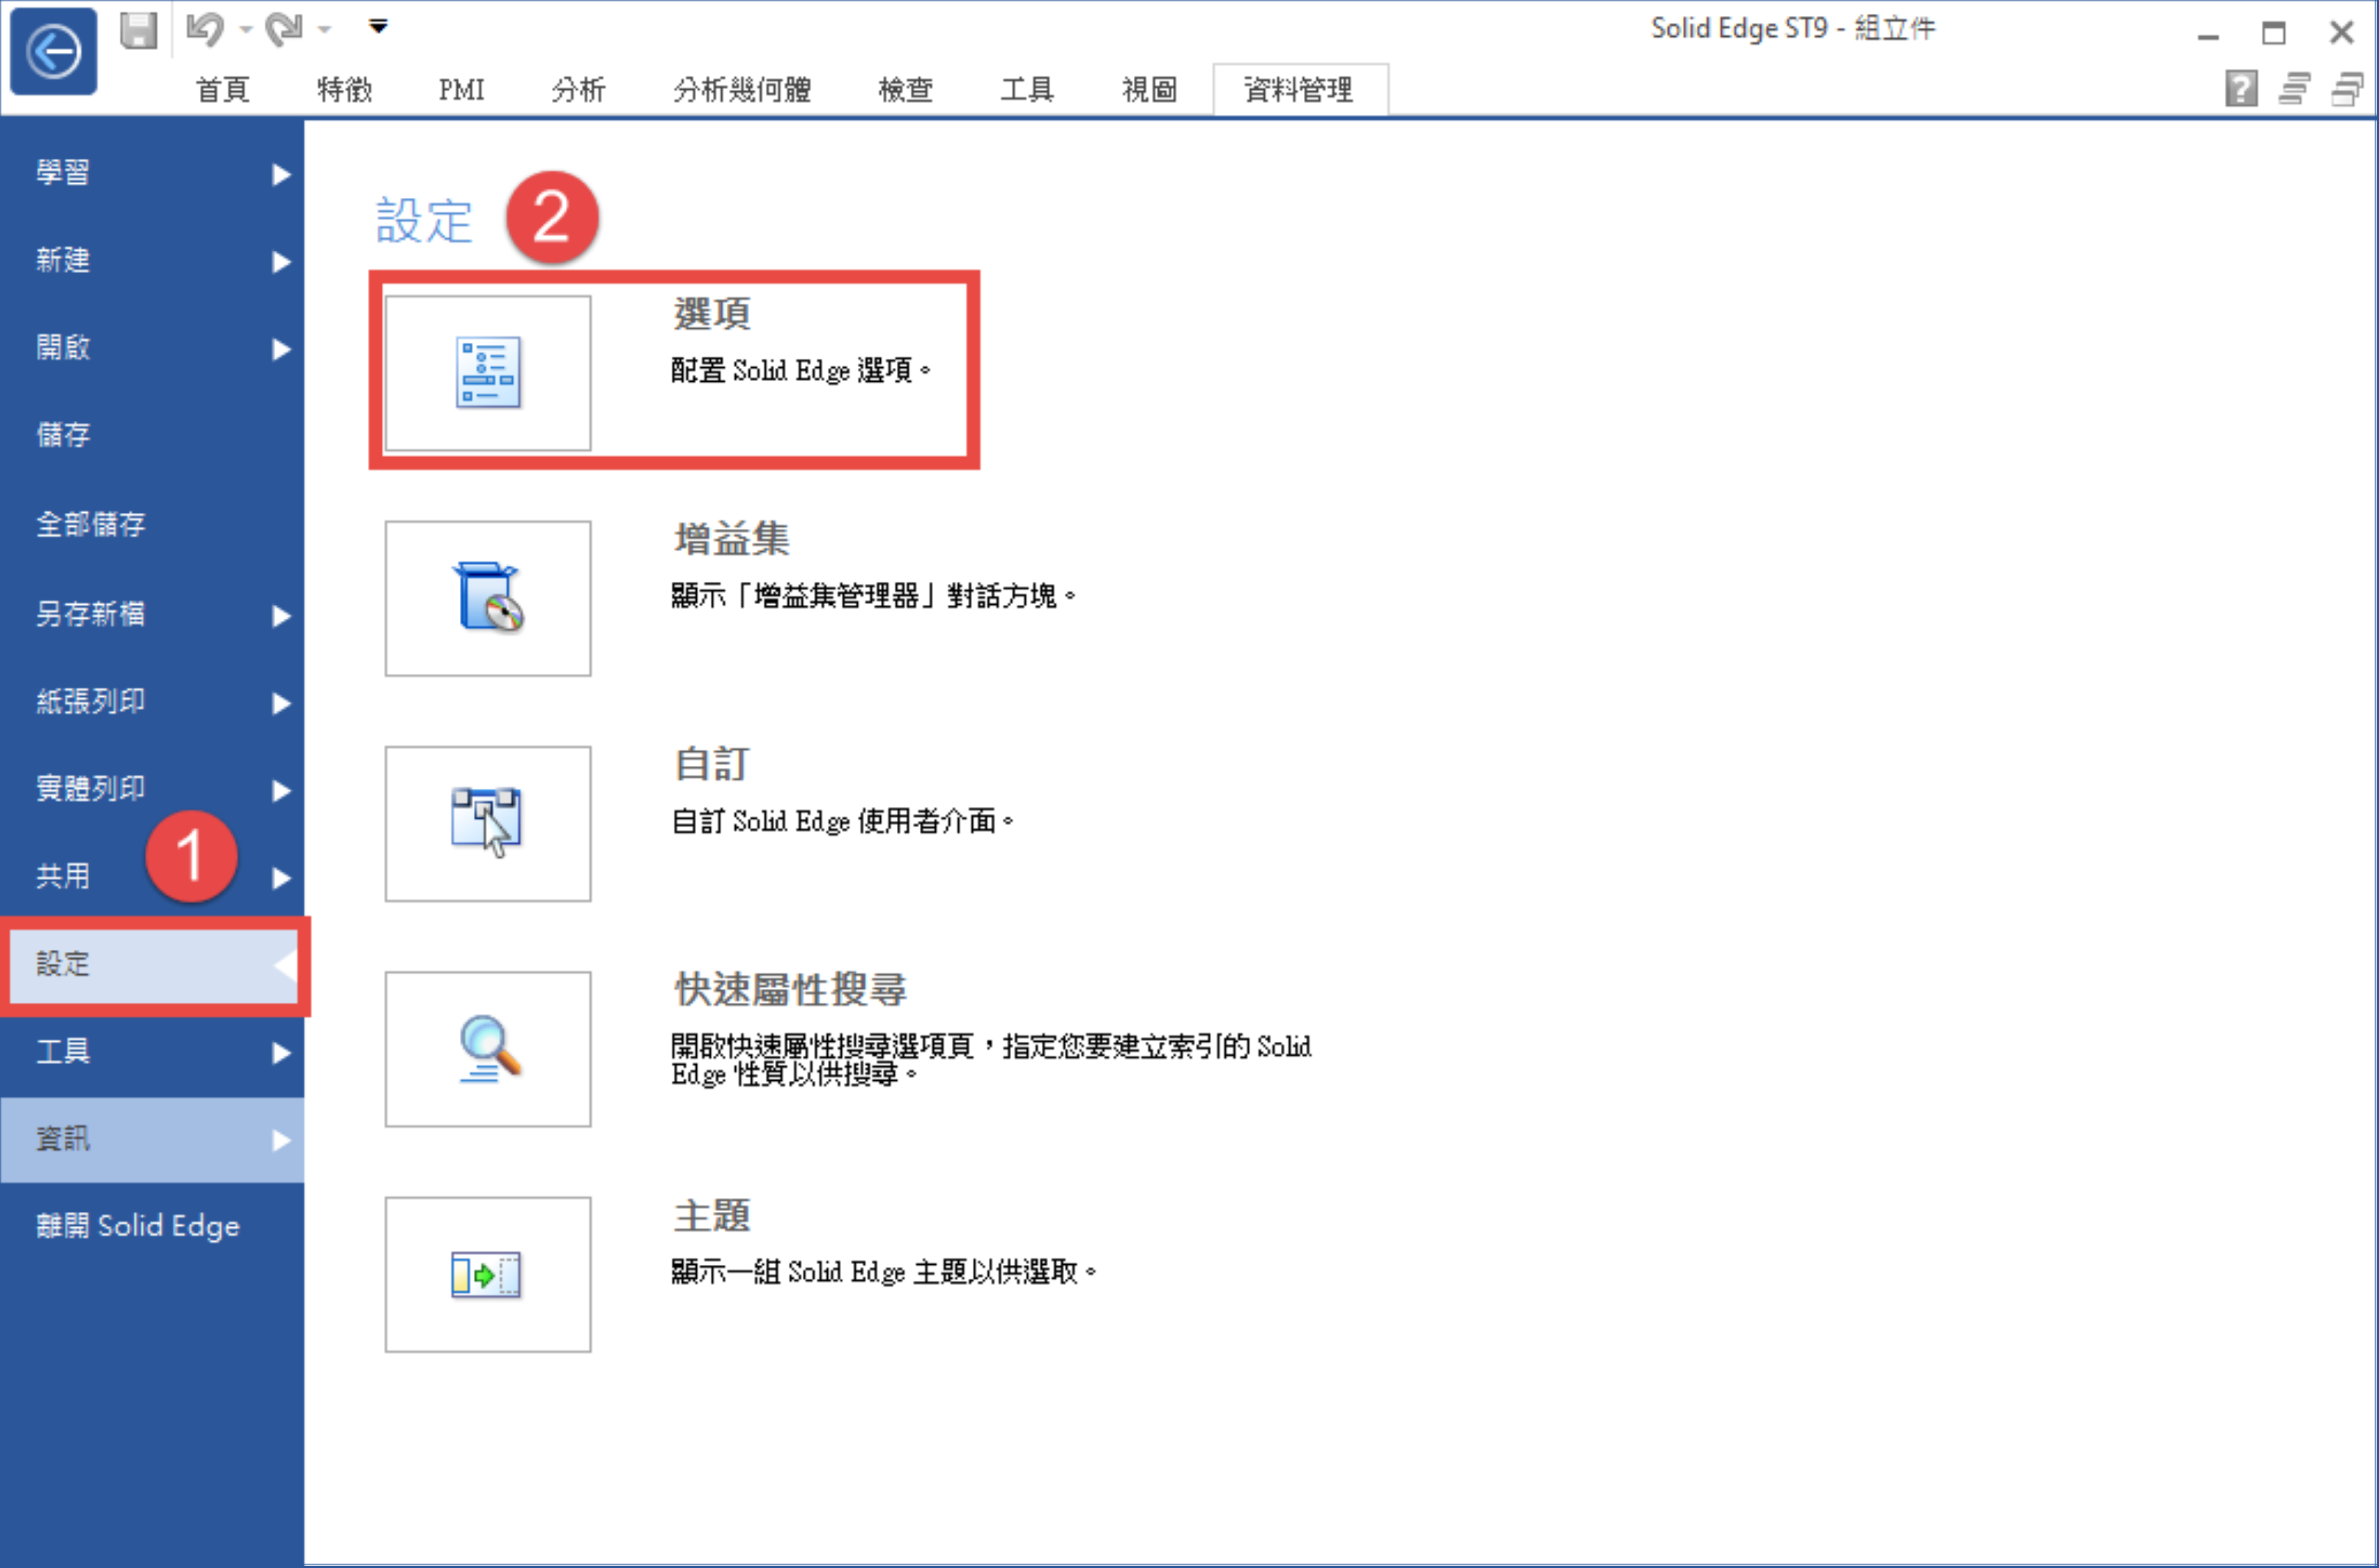Open the 新建 sidebar menu entry
Viewport: 2379px width, 1568px height.
[x=152, y=260]
